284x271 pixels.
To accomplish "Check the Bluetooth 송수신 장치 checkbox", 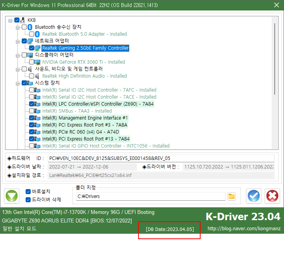I will click(24, 27).
